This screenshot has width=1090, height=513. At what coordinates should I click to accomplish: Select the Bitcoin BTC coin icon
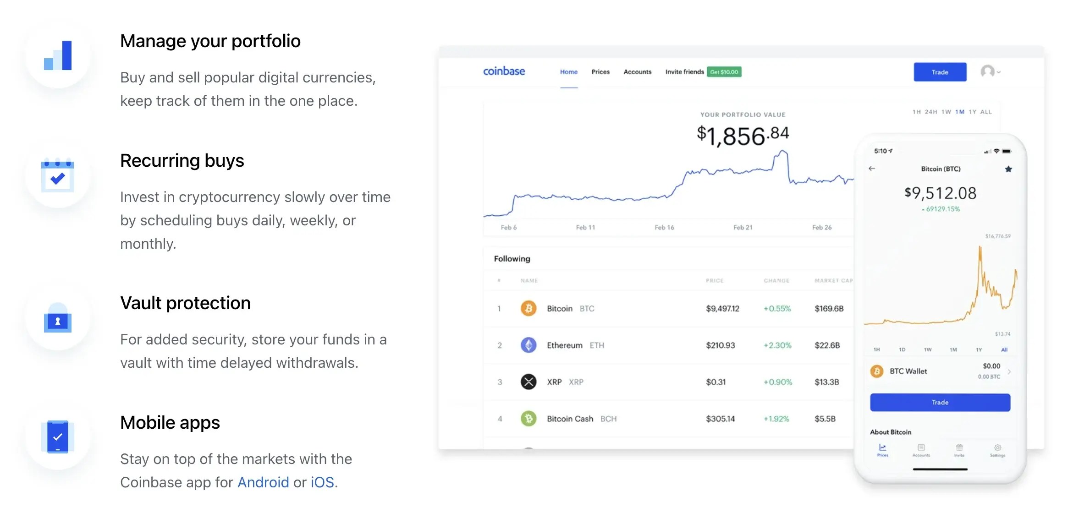tap(528, 308)
